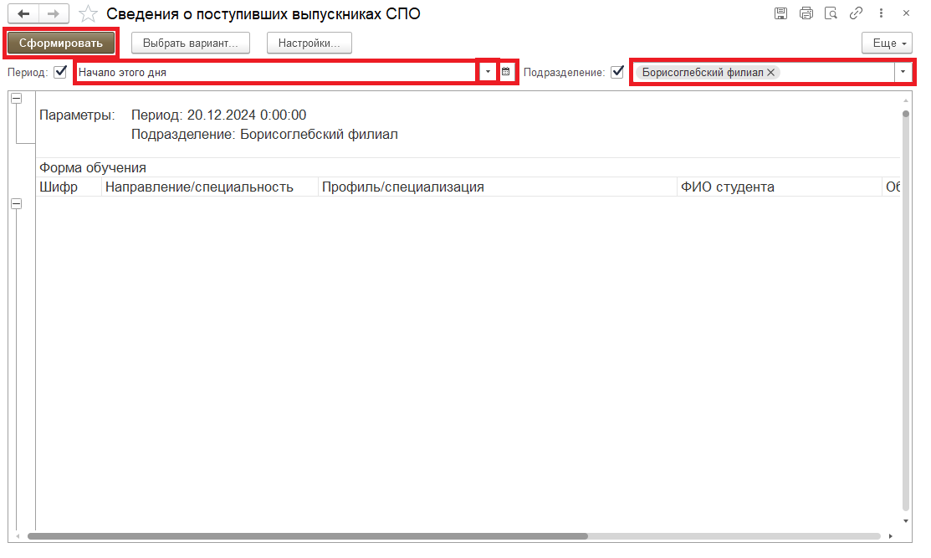Remove the Борисоглебский филиал tag
Viewport: 931px width, 558px height.
point(771,72)
